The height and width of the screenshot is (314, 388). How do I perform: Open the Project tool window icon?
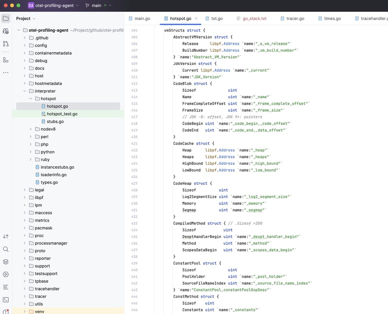tap(6, 18)
